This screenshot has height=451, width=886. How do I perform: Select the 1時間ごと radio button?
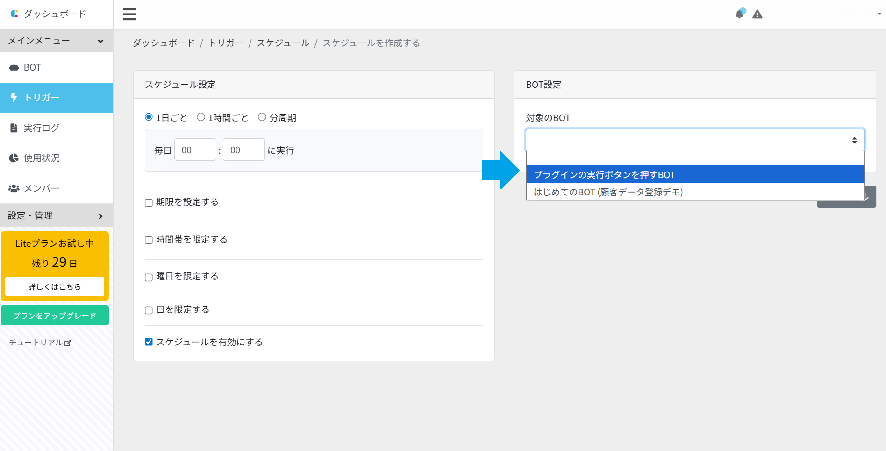[x=201, y=117]
